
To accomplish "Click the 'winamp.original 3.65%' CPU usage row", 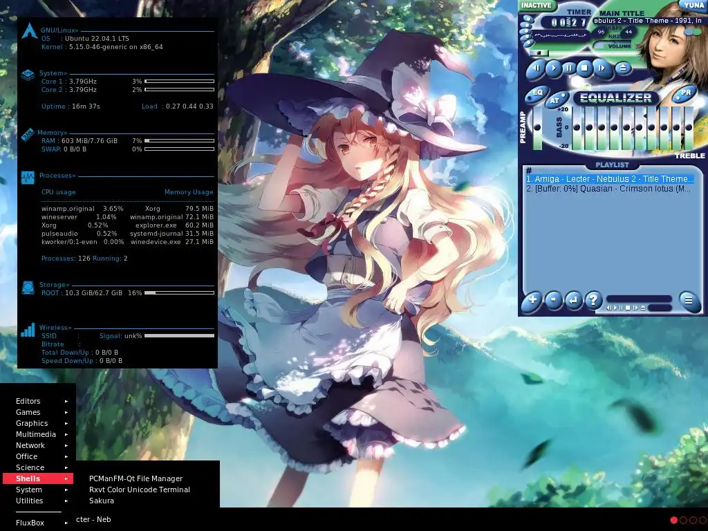I will (x=82, y=209).
